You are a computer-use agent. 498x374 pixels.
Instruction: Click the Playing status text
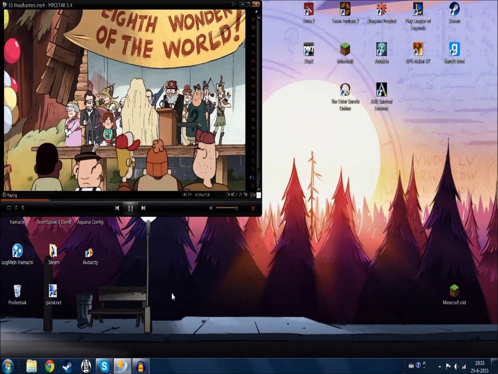(12, 195)
